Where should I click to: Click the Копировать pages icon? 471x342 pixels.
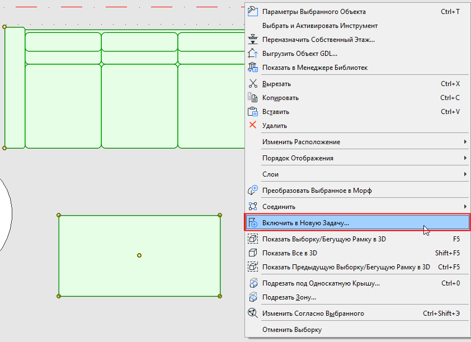pyautogui.click(x=253, y=98)
